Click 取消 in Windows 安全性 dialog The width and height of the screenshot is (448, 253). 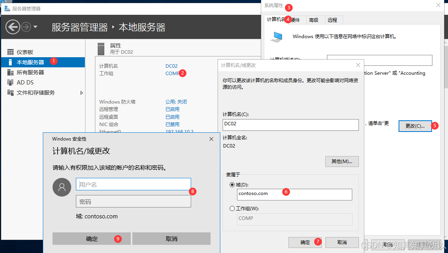[x=171, y=239]
